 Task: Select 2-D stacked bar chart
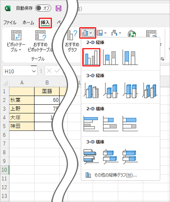point(111,124)
